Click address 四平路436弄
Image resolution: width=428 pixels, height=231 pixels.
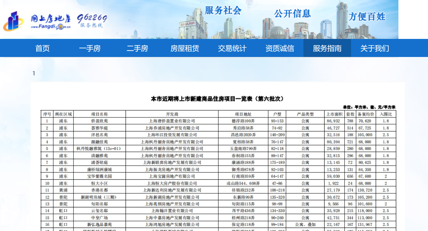pos(243,211)
